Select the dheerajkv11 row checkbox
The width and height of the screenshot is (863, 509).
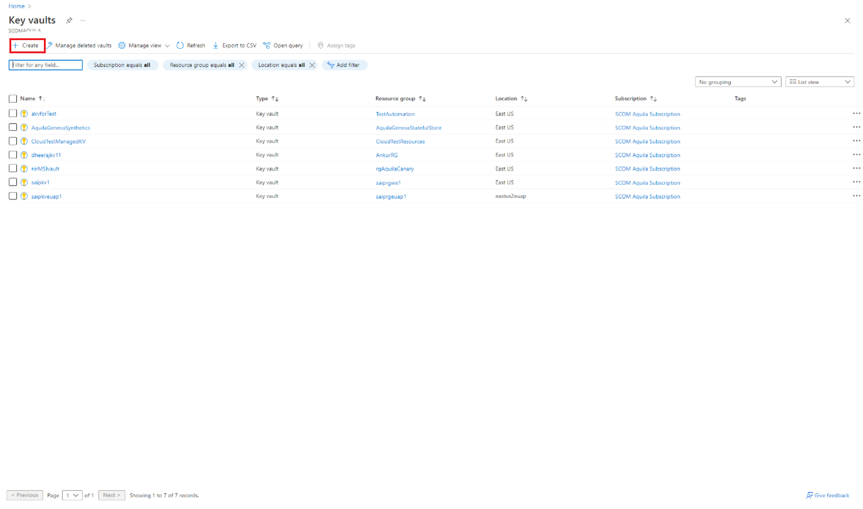13,155
